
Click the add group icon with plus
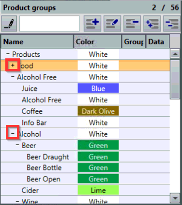click(x=92, y=24)
